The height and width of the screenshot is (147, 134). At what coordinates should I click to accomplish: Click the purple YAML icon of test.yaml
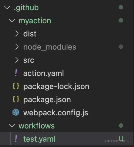point(16,139)
